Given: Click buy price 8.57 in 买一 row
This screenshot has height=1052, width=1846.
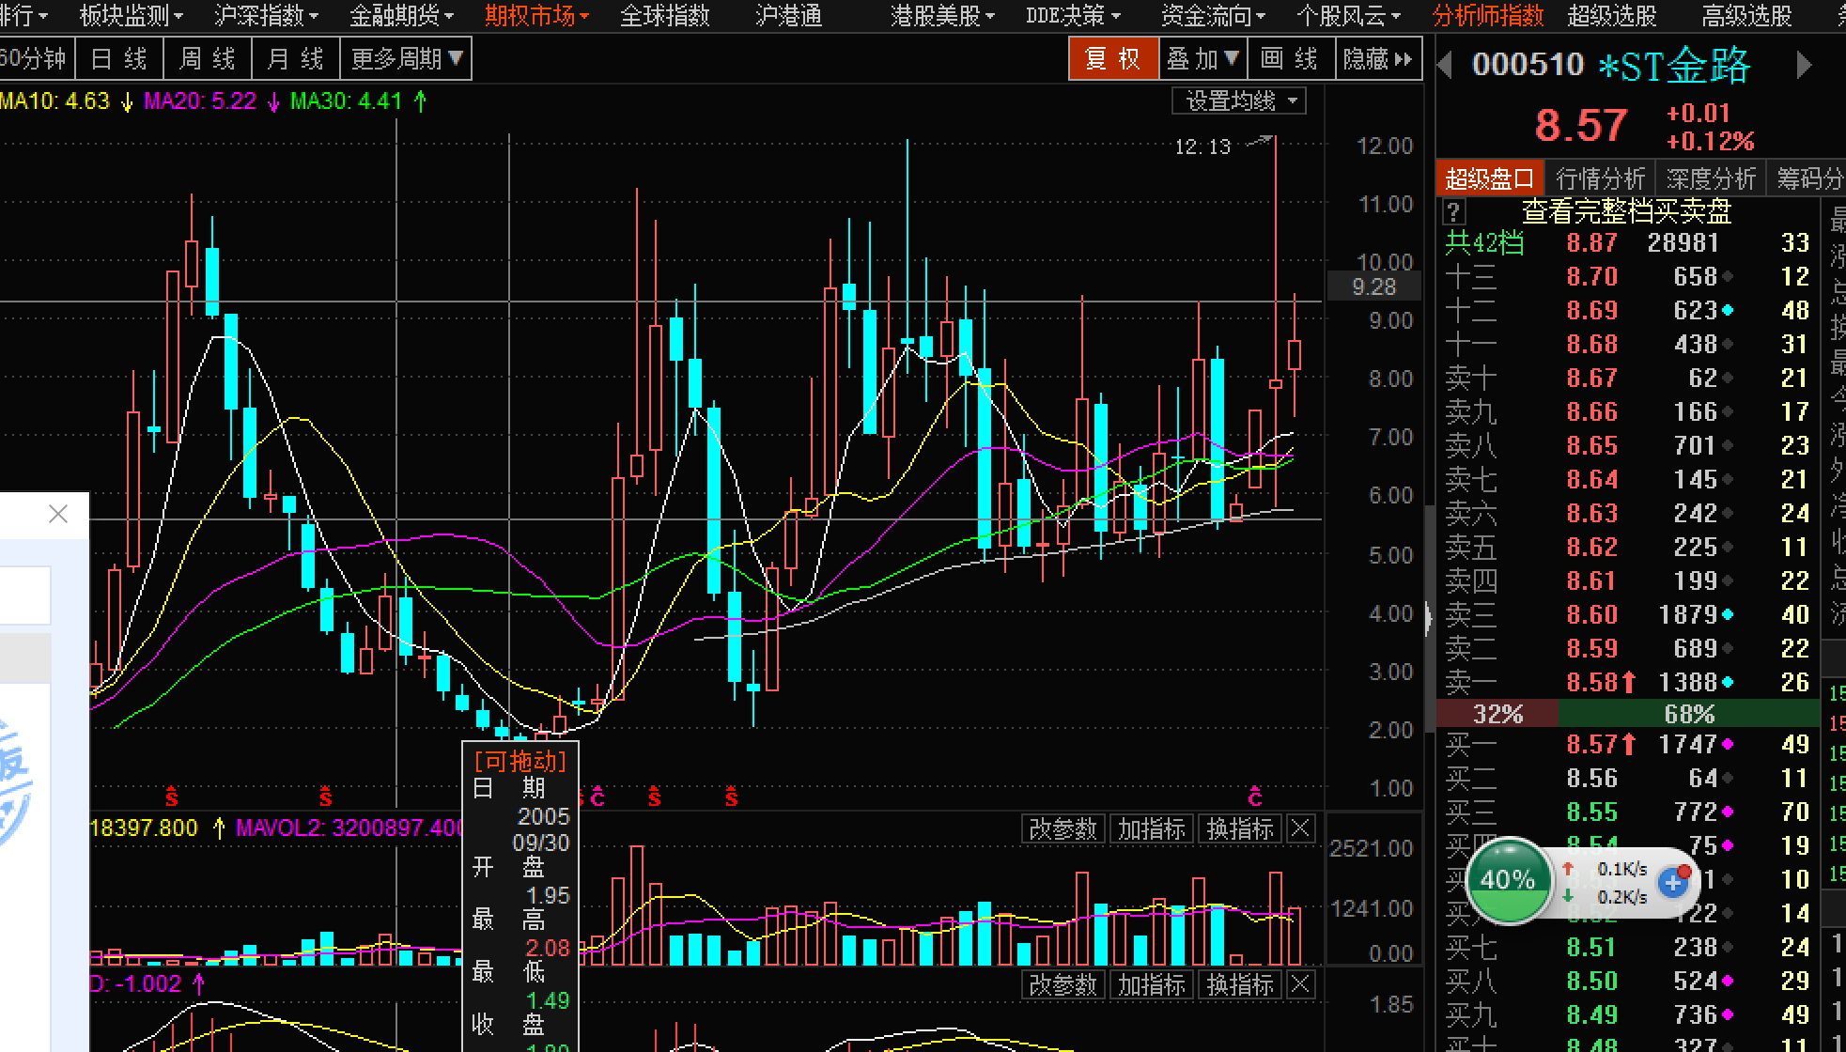Looking at the screenshot, I should 1591,745.
